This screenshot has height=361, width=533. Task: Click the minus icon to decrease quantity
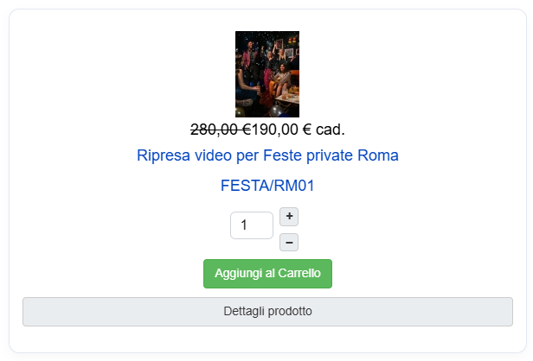(289, 242)
